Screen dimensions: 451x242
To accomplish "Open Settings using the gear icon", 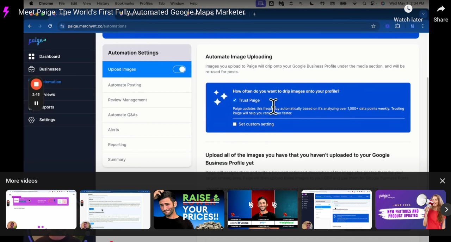I will tap(31, 120).
